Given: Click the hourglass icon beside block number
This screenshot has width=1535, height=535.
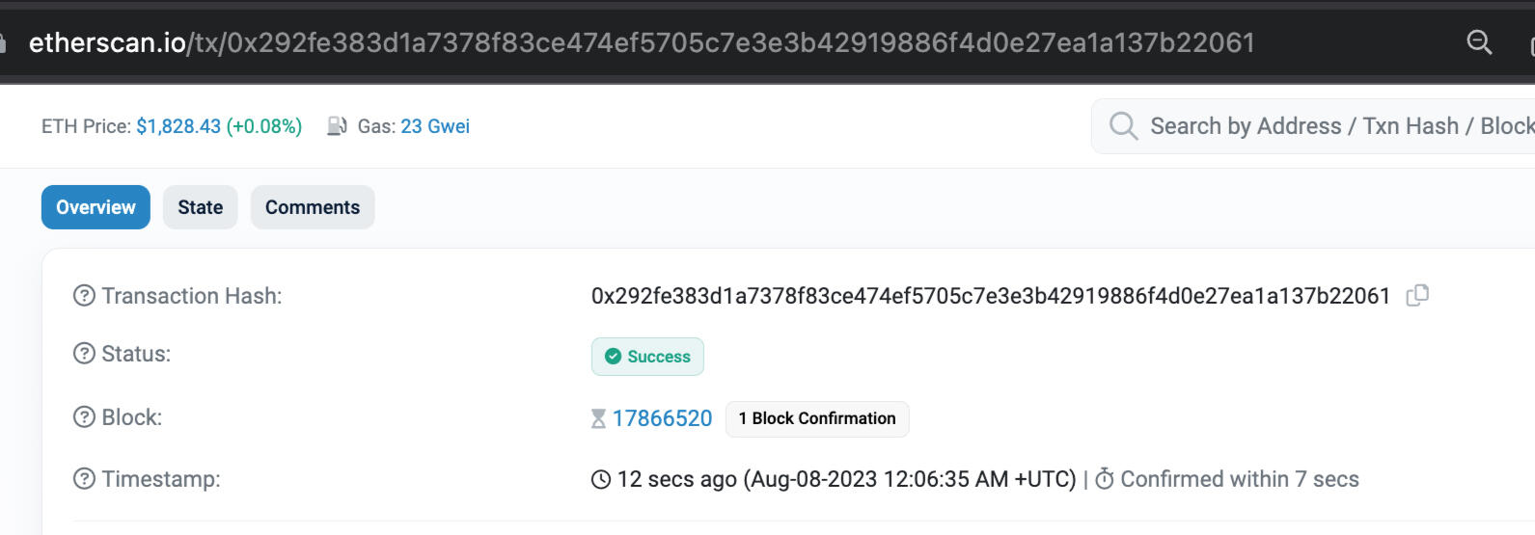Looking at the screenshot, I should pyautogui.click(x=599, y=418).
